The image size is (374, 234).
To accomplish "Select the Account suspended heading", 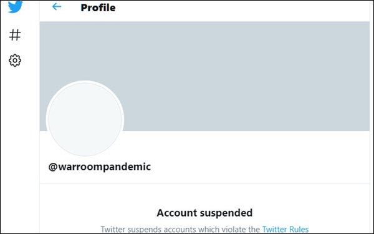I will point(204,213).
